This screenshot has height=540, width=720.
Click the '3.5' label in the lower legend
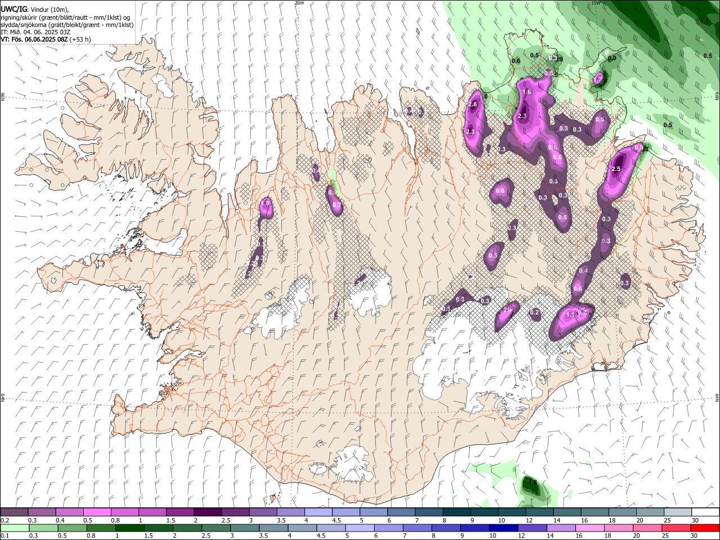[x=263, y=536]
